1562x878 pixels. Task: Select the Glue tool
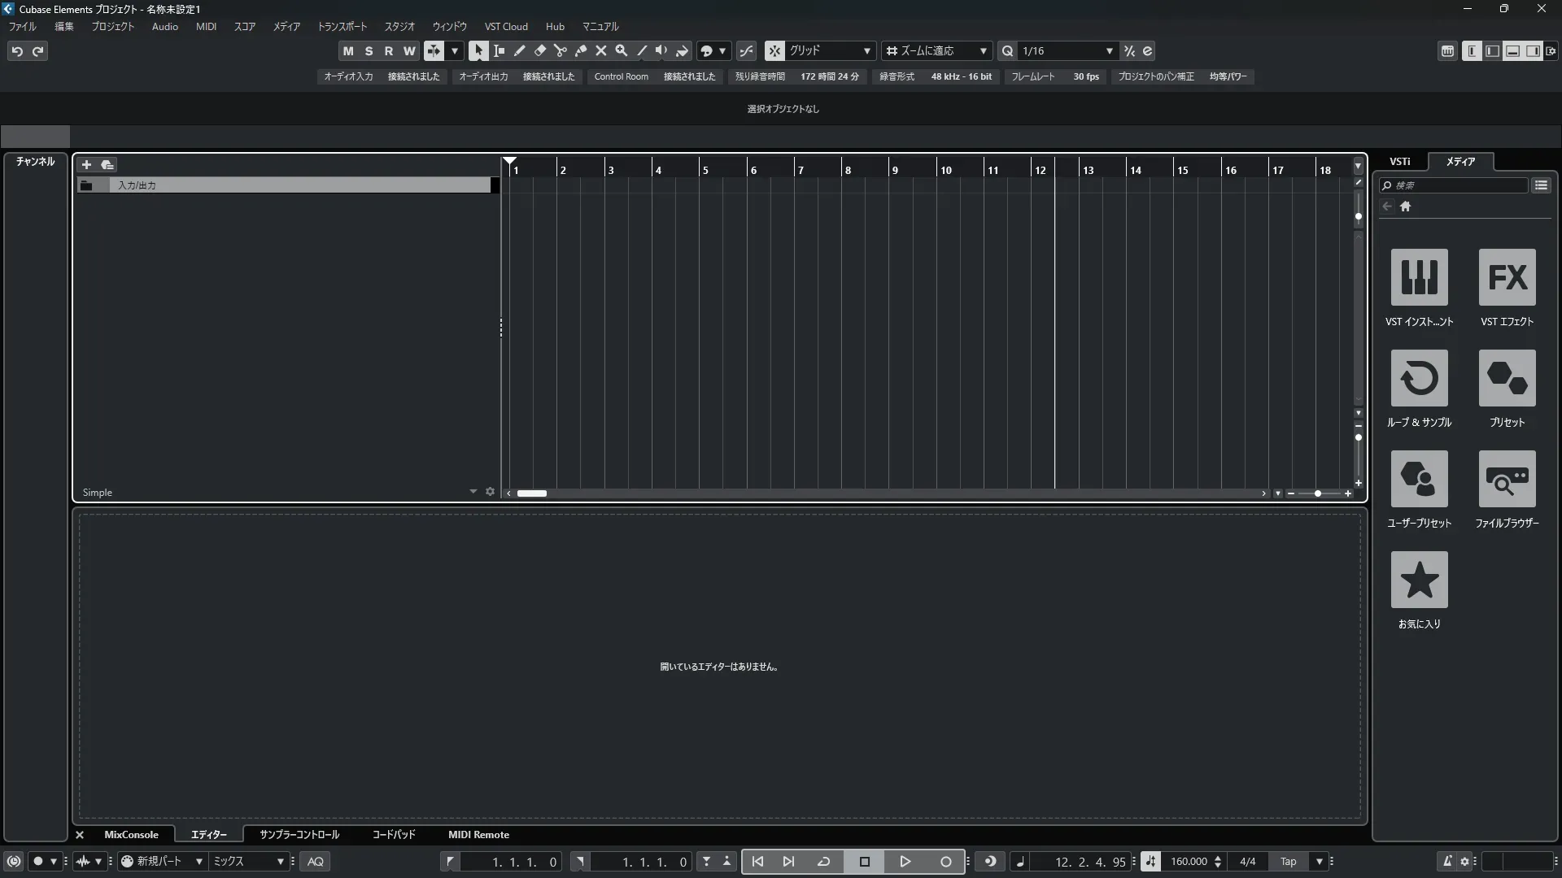[x=581, y=50]
